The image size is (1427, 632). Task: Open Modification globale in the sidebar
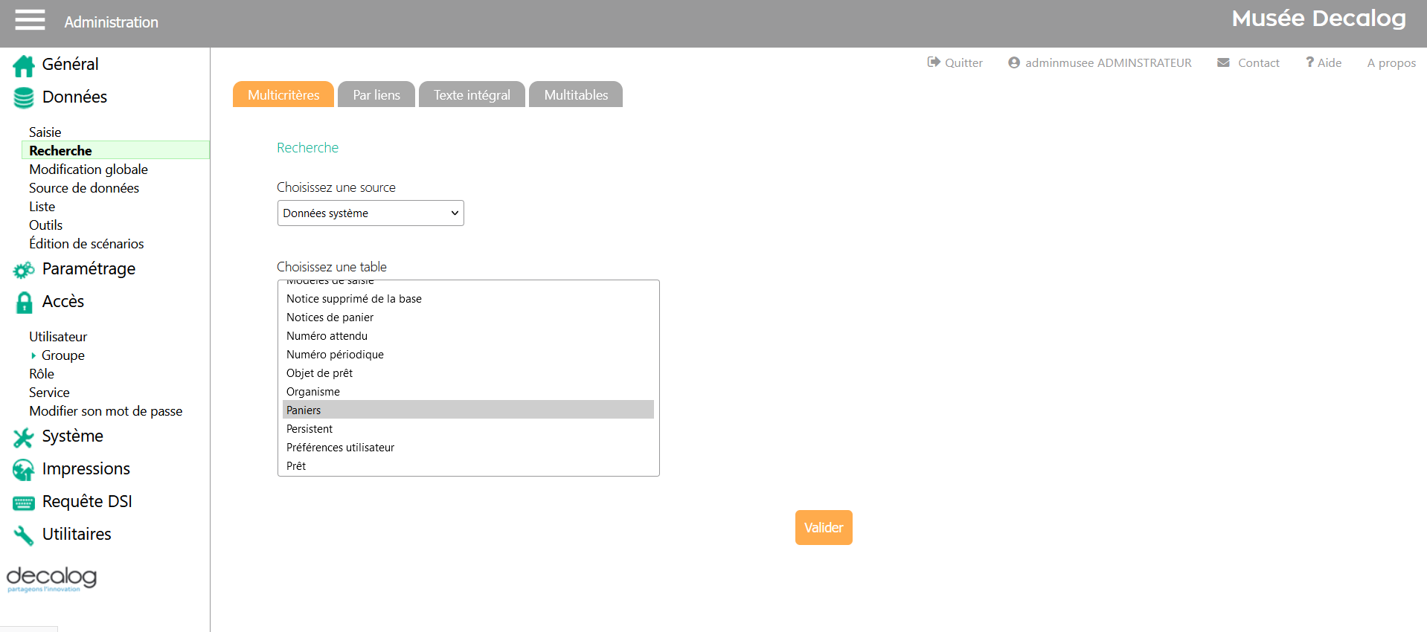(x=89, y=170)
